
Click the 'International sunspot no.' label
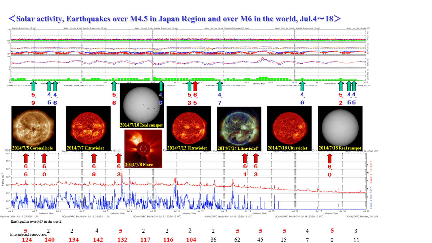[28, 234]
